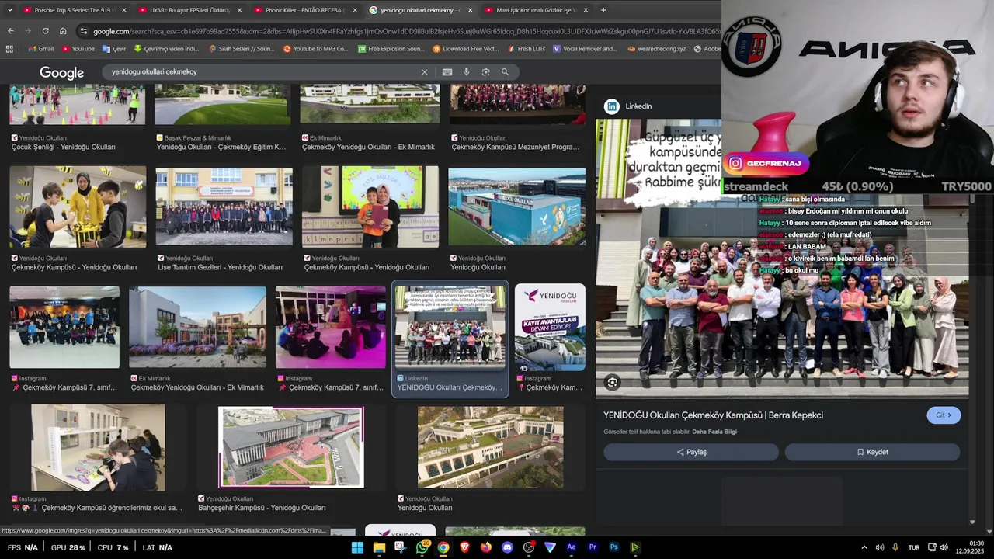Image resolution: width=994 pixels, height=559 pixels.
Task: Open the browser home page
Action: pos(63,31)
